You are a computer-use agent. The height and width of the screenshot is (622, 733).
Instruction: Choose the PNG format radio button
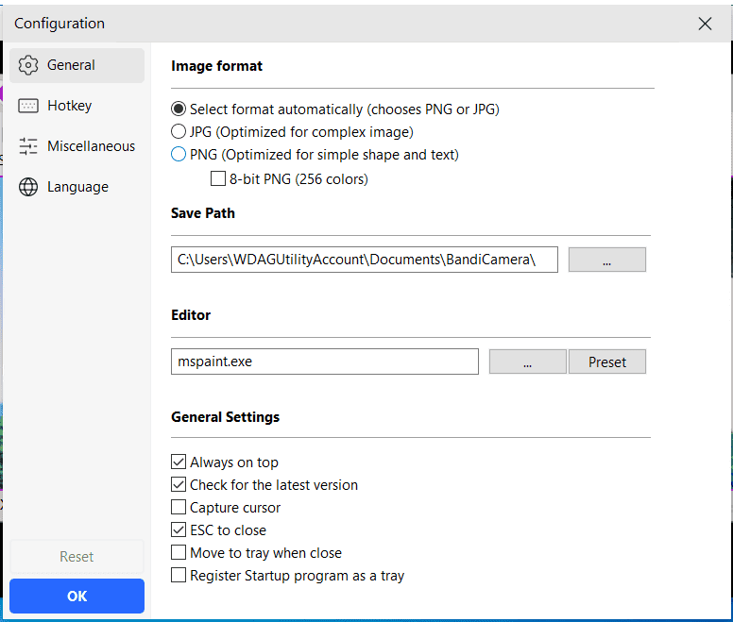(179, 154)
